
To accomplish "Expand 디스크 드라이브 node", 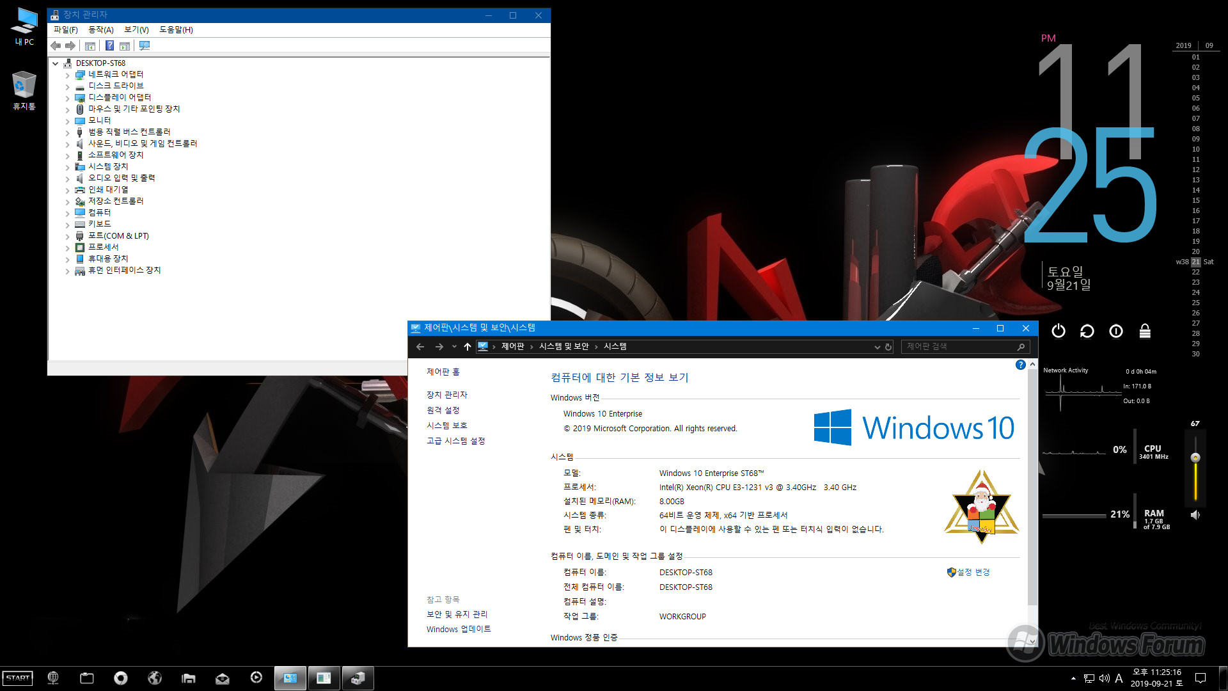I will click(x=68, y=86).
